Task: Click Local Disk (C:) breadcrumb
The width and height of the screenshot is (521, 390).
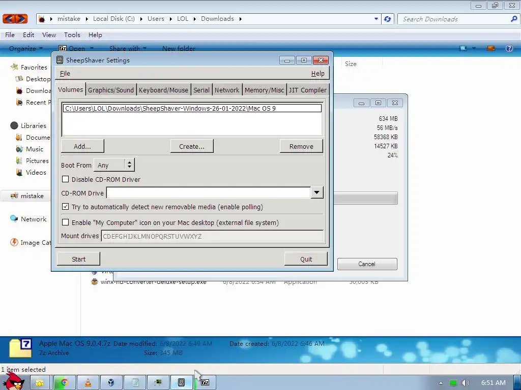Action: pyautogui.click(x=113, y=19)
